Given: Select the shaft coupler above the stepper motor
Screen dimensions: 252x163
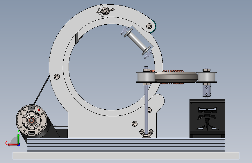Looking at the screenshot, I should pos(207,91).
